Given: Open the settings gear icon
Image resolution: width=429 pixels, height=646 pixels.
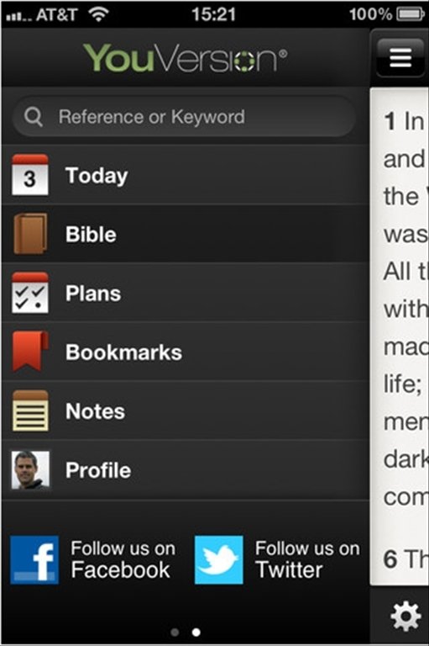Looking at the screenshot, I should tap(405, 616).
